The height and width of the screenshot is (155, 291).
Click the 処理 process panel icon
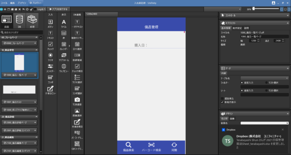pos(32,21)
